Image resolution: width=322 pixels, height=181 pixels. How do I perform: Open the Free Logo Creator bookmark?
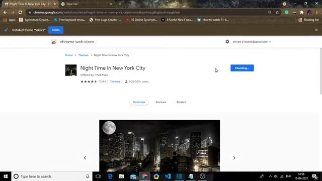pyautogui.click(x=106, y=20)
